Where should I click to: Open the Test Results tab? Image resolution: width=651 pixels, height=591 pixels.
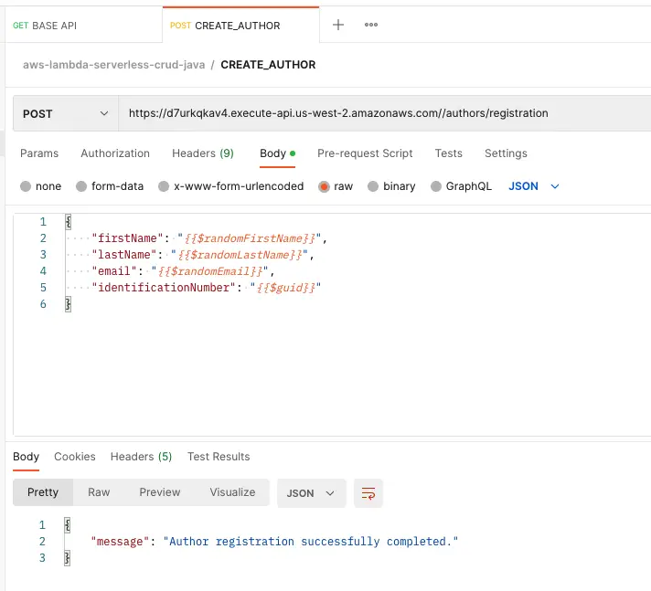[219, 457]
